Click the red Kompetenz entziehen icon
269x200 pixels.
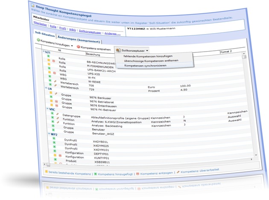79,46
